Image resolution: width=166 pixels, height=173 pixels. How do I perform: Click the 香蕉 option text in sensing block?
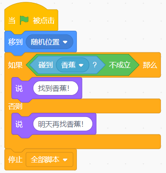point(68,65)
